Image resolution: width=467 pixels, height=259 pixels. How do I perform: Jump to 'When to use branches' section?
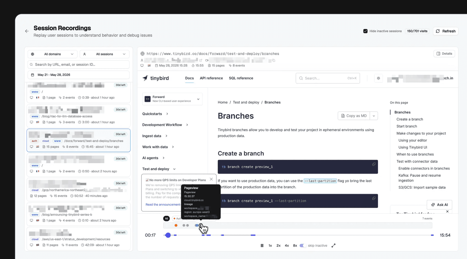(415, 154)
